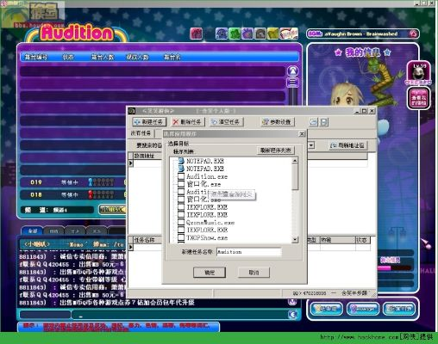Image resolution: width=438 pixels, height=344 pixels.
Task: Open the dropdown arrow next to the refresh address button
Action: [311, 145]
